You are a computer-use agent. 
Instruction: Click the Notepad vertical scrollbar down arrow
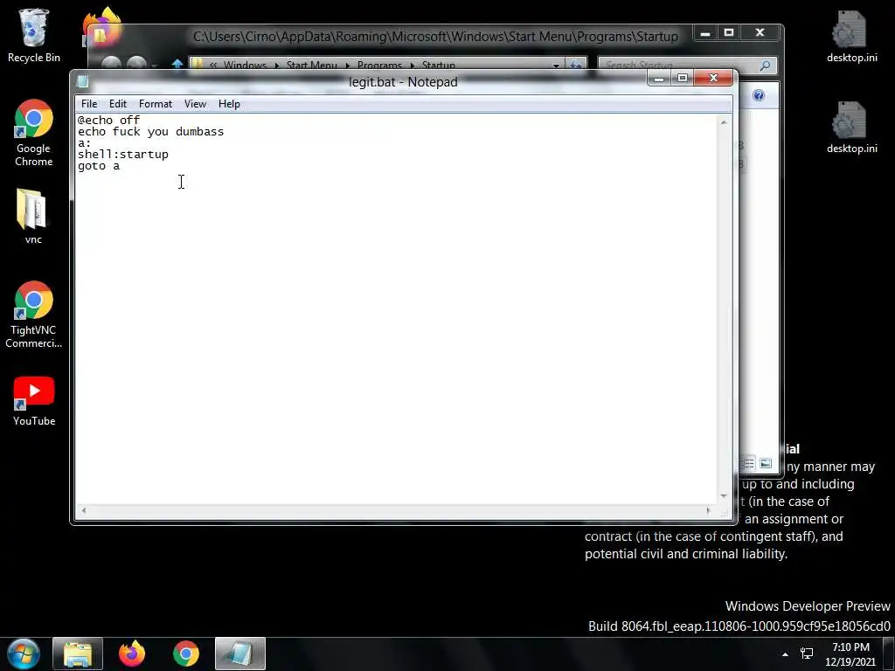[x=724, y=496]
